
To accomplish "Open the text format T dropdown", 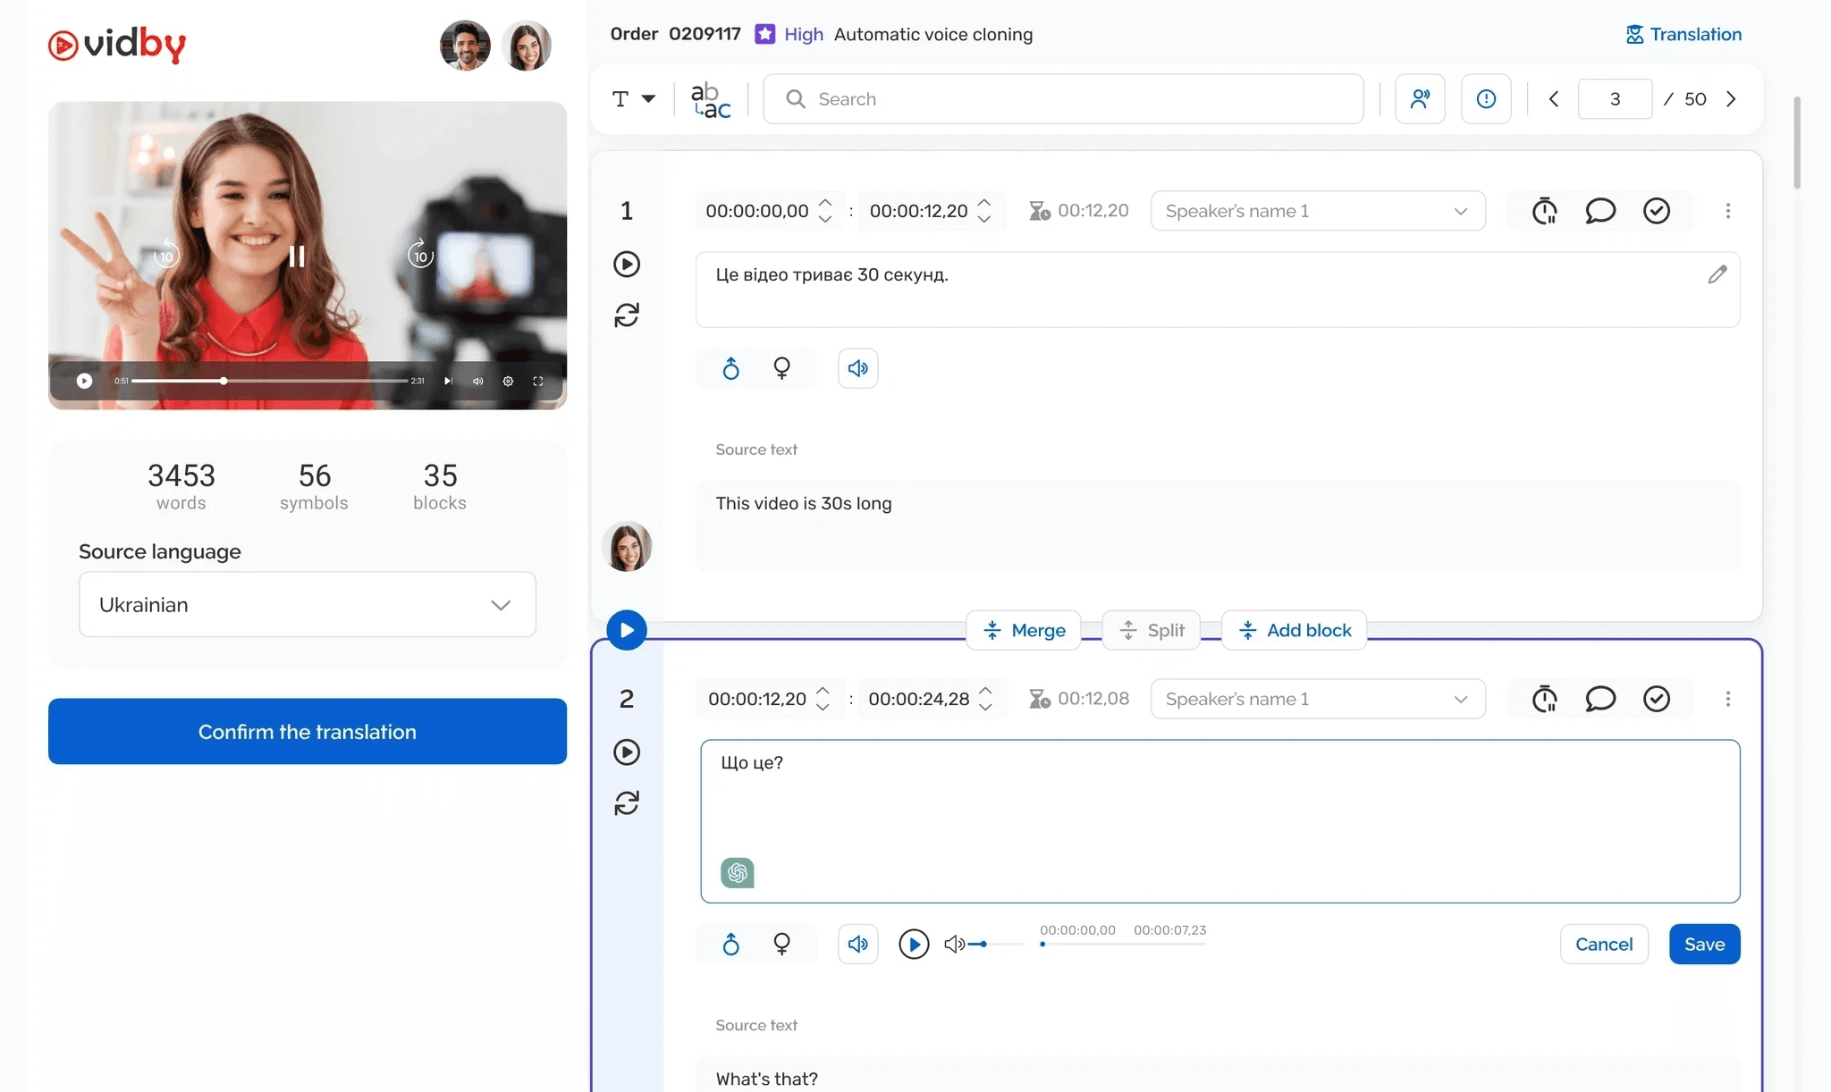I will 633,99.
